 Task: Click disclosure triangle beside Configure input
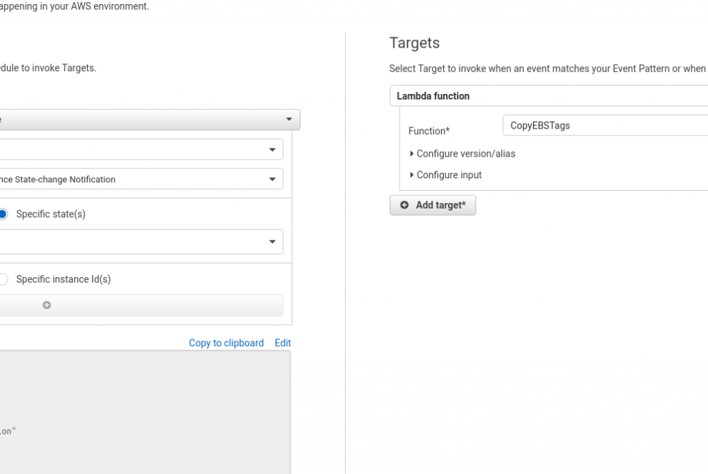point(411,175)
